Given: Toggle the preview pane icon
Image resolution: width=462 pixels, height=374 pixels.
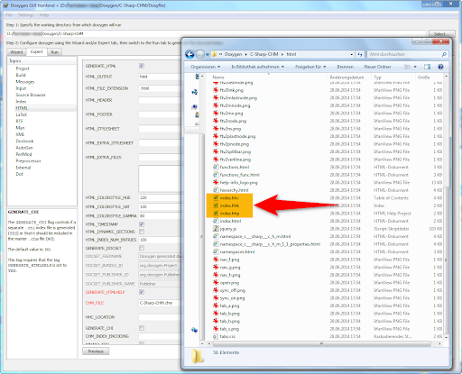Looking at the screenshot, I should [427, 67].
